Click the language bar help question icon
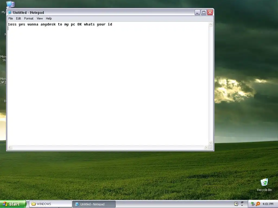The height and width of the screenshot is (208, 278). [236, 204]
